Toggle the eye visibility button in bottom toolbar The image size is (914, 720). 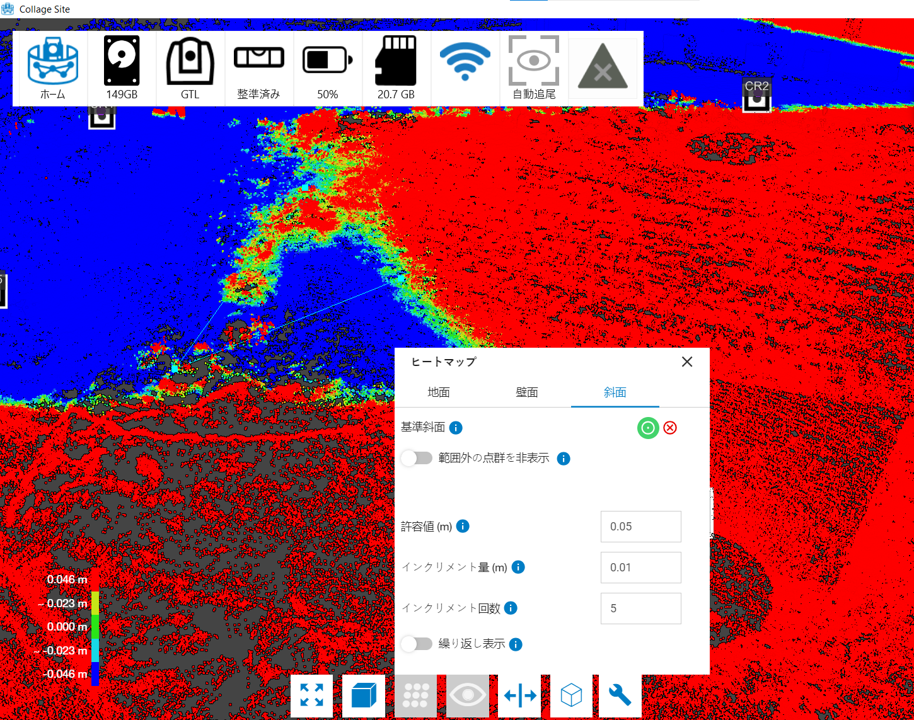468,695
